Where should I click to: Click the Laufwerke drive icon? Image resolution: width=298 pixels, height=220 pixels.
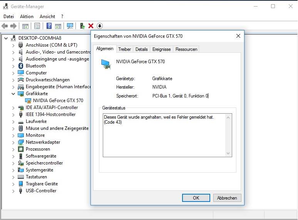coord(21,122)
